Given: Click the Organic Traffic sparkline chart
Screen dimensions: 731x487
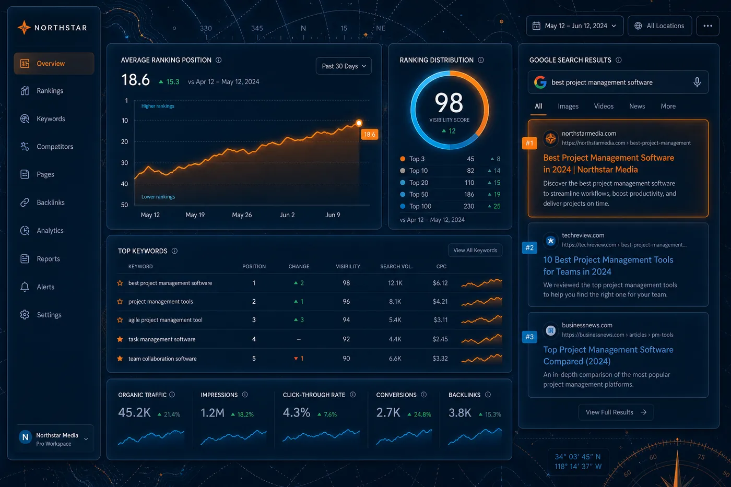Looking at the screenshot, I should click(151, 437).
